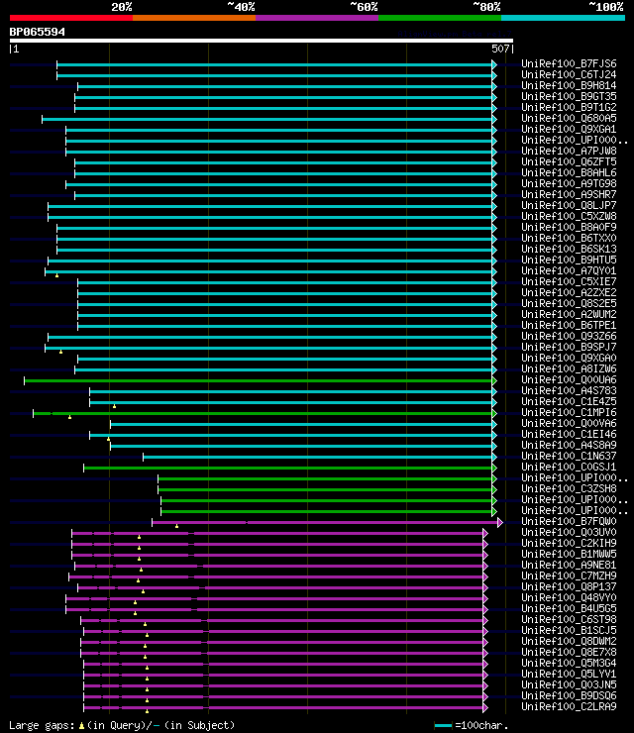Click the purple alignment bar for B7FQW0

[325, 523]
